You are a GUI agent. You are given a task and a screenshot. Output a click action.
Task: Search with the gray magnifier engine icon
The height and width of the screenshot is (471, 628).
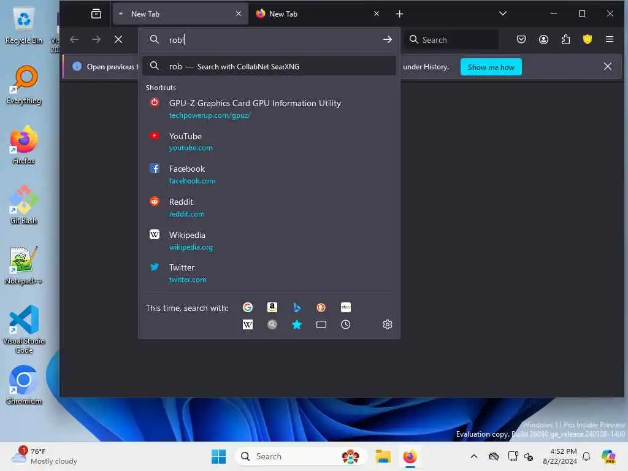coord(272,324)
